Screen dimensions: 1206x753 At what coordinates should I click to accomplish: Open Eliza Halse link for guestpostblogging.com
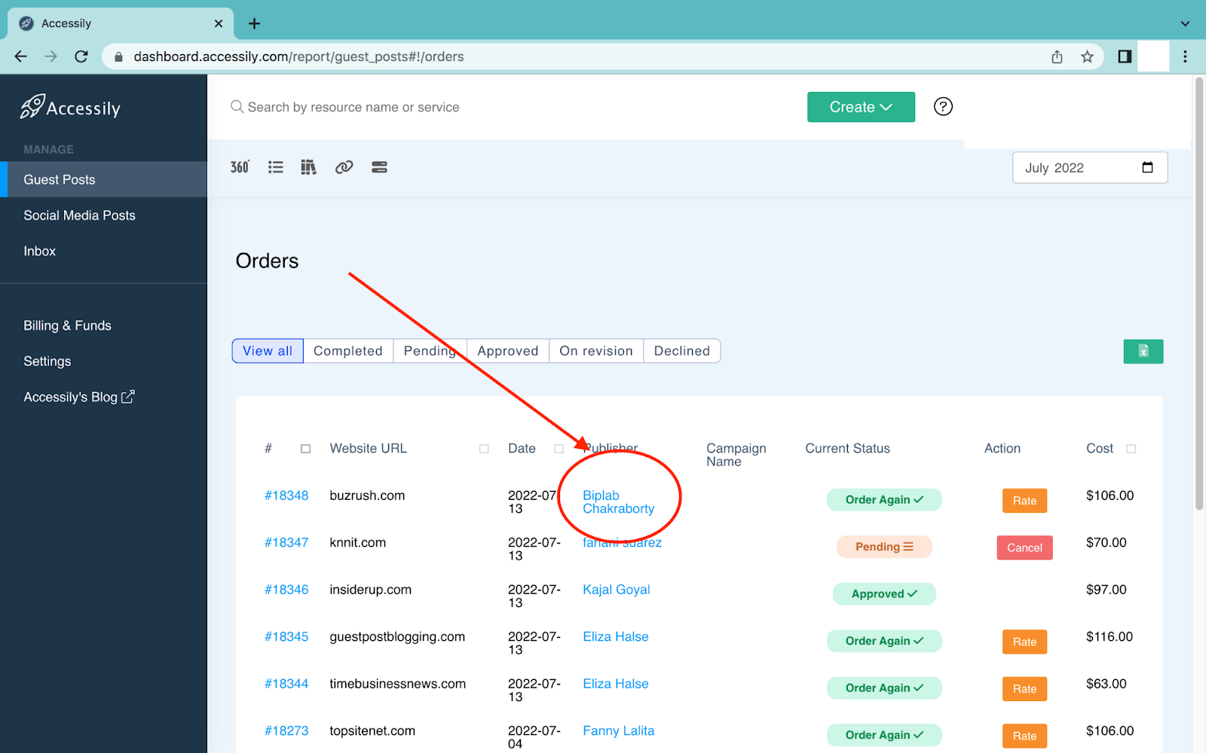pos(616,636)
